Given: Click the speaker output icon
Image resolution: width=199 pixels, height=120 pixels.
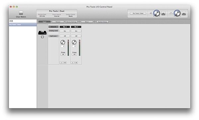Looking at the screenshot, I should [x=151, y=13].
